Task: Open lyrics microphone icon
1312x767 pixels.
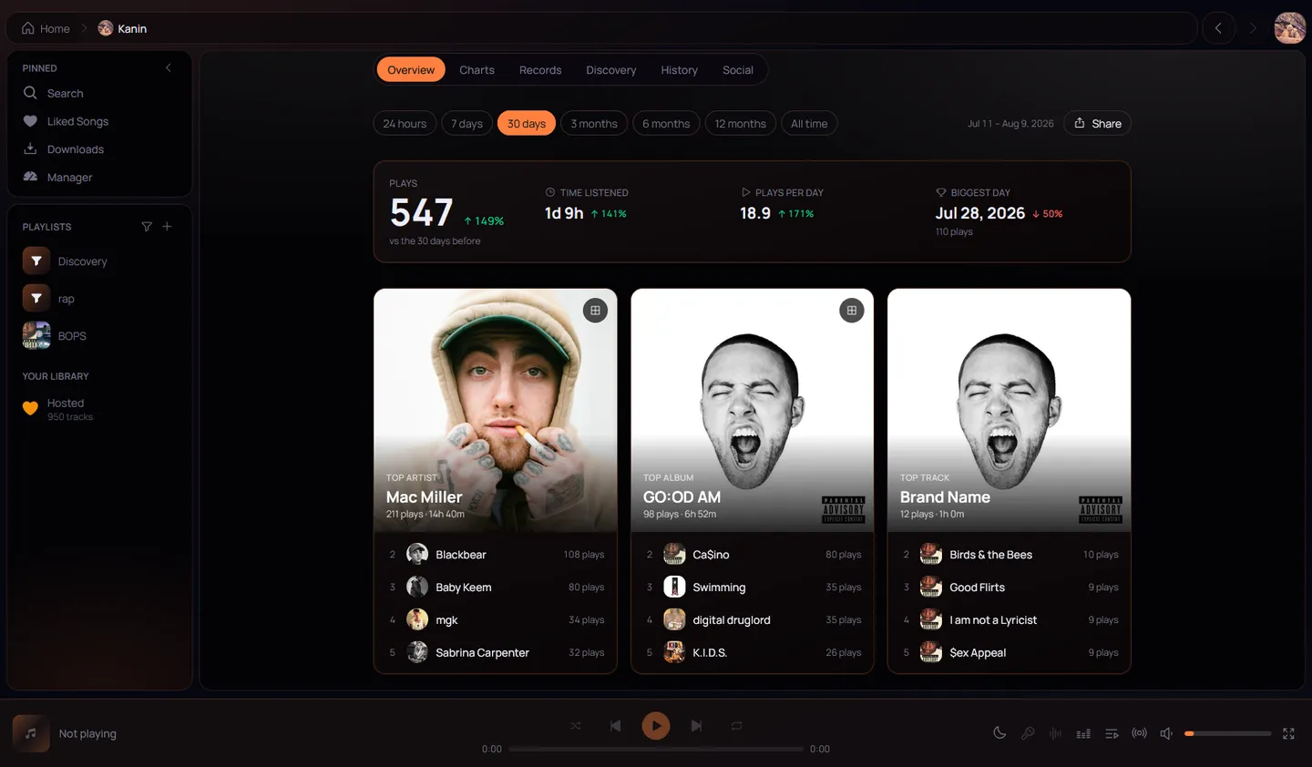Action: (1028, 733)
